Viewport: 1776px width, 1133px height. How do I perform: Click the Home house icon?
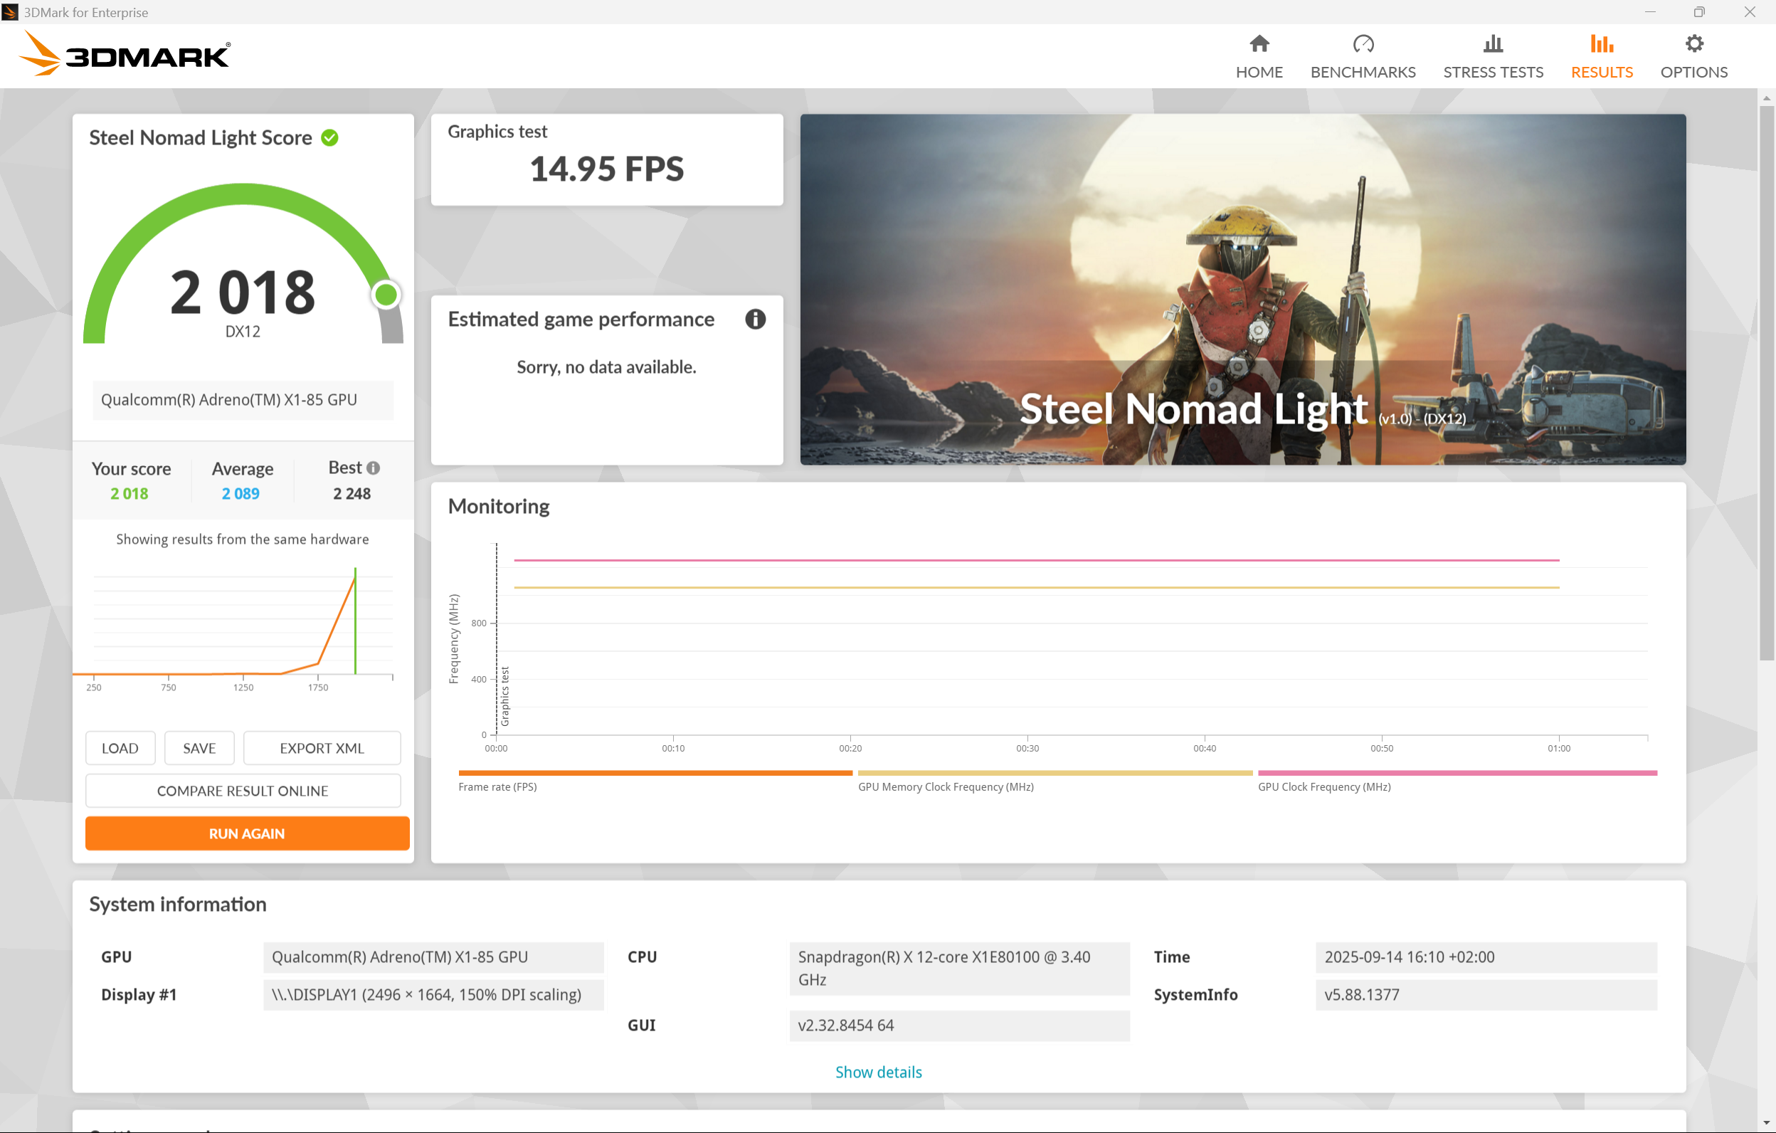click(x=1259, y=44)
